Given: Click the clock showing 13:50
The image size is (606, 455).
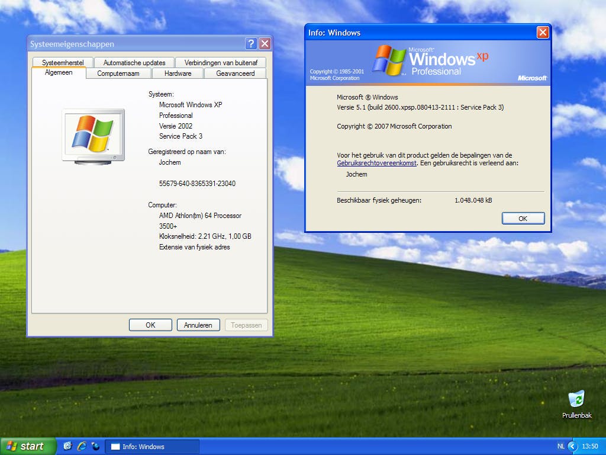Looking at the screenshot, I should [x=590, y=446].
